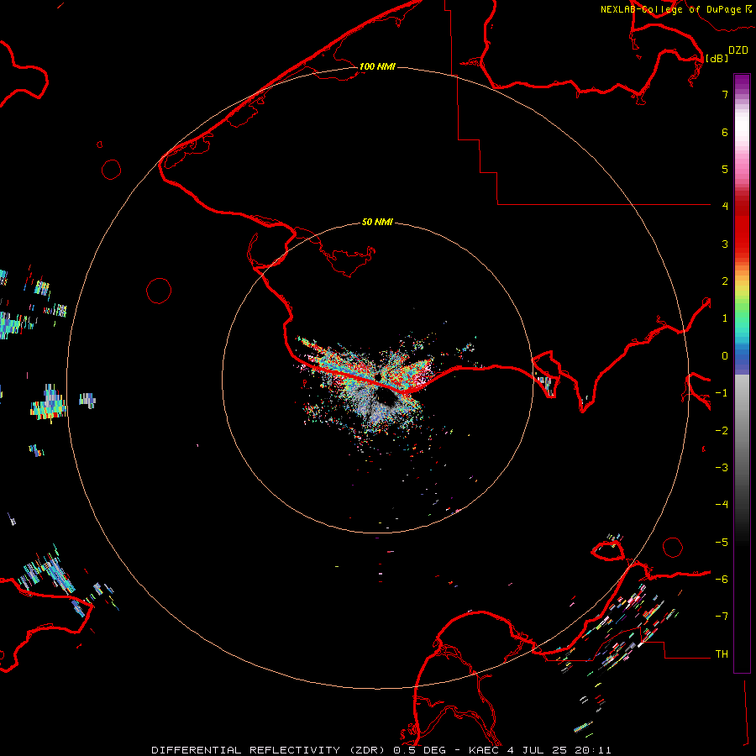The width and height of the screenshot is (756, 756).
Task: Click the -7 value on the color scale
Action: [x=722, y=617]
